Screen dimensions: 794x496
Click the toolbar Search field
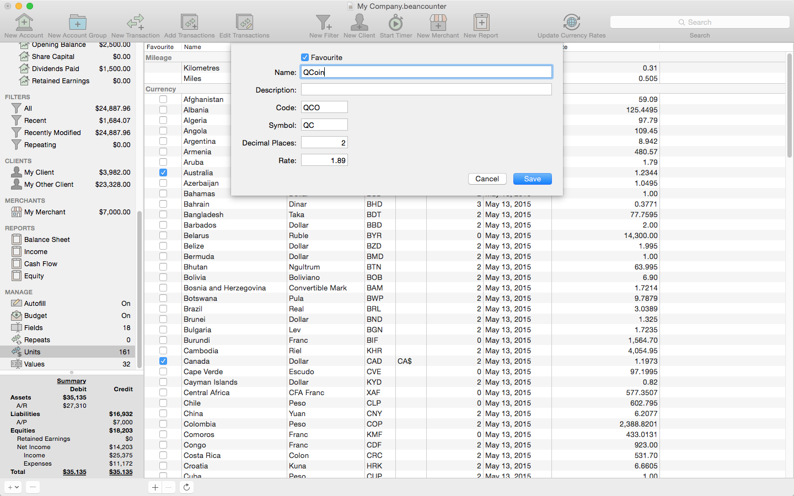pos(700,22)
